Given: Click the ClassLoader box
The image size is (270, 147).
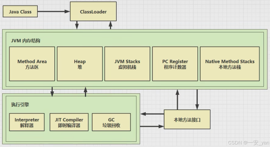Looking at the screenshot, I should coord(93,11).
